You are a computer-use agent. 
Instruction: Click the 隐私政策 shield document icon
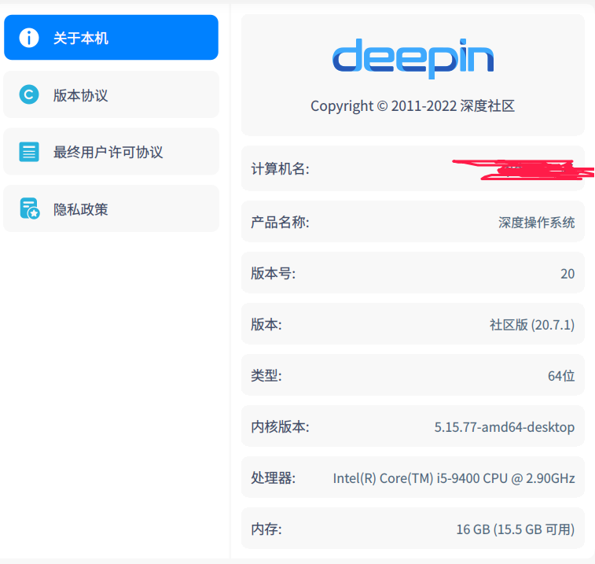pyautogui.click(x=30, y=208)
